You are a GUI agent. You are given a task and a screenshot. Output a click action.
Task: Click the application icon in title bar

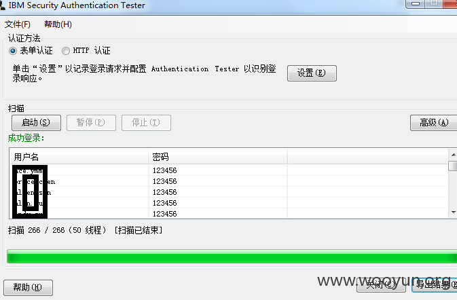2,5
